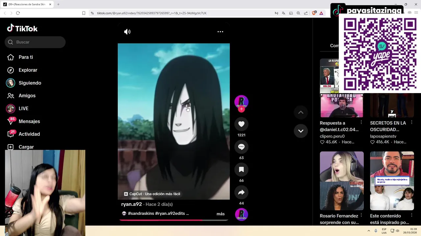The height and width of the screenshot is (236, 421).
Task: Bookmark this page in the address bar
Action: [x=84, y=13]
